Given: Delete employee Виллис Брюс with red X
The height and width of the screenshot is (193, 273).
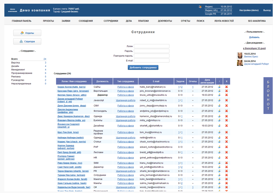Looking at the screenshot, I should (226, 95).
